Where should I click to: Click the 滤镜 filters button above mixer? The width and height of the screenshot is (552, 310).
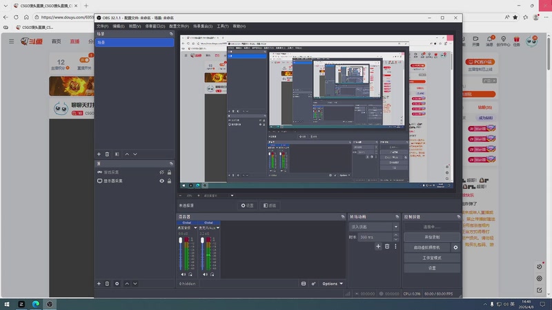(x=269, y=205)
